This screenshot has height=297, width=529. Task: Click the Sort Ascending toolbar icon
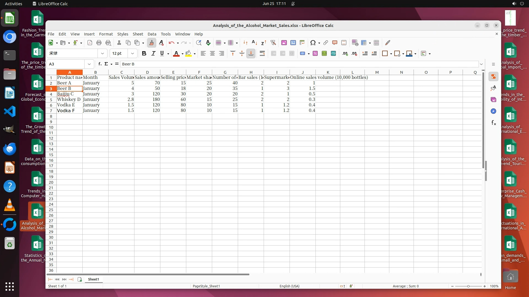coord(254,43)
